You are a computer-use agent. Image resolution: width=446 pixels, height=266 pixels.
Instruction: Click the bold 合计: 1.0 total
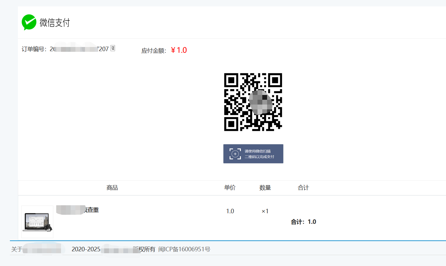(x=304, y=222)
